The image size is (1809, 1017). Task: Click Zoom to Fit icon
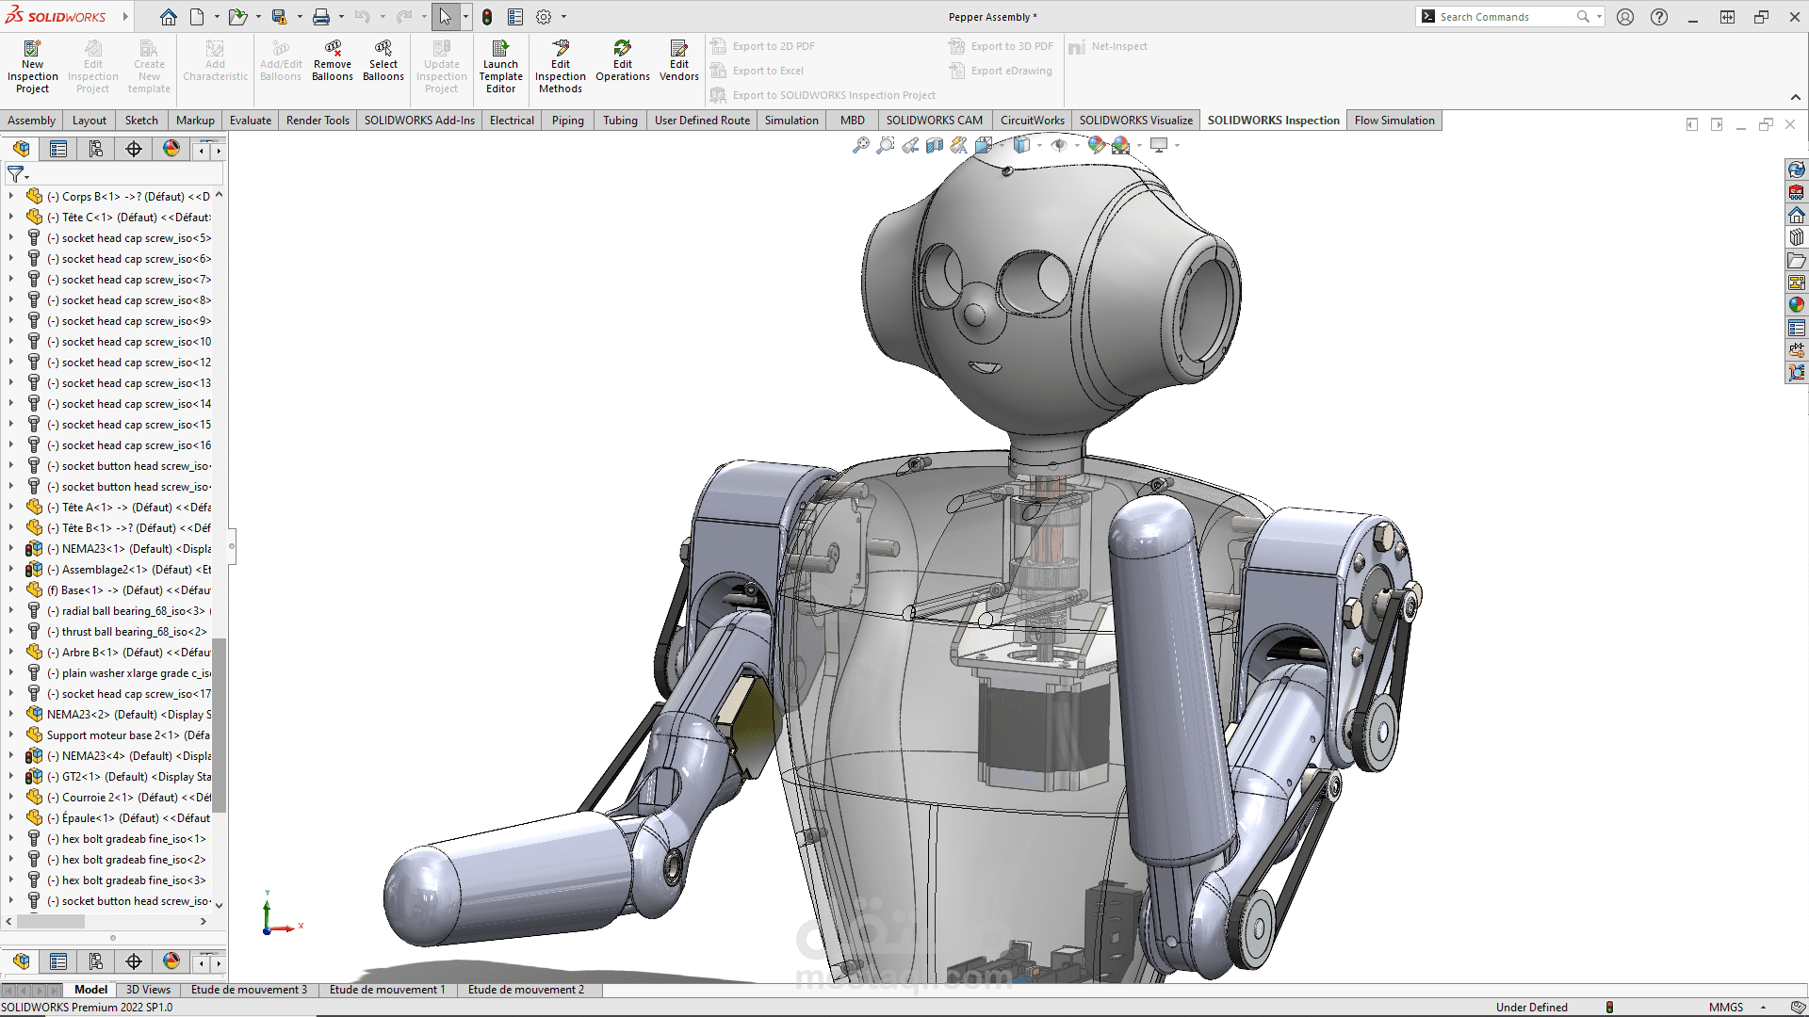pos(861,145)
